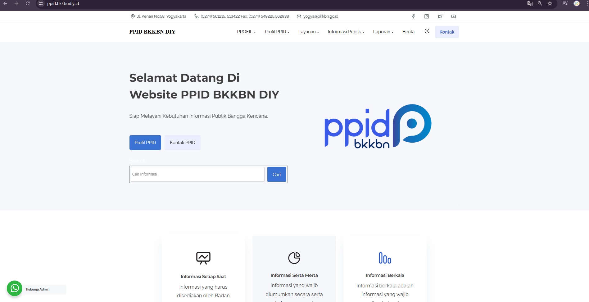Click the Informasi Setiap Saat card title

tap(203, 277)
